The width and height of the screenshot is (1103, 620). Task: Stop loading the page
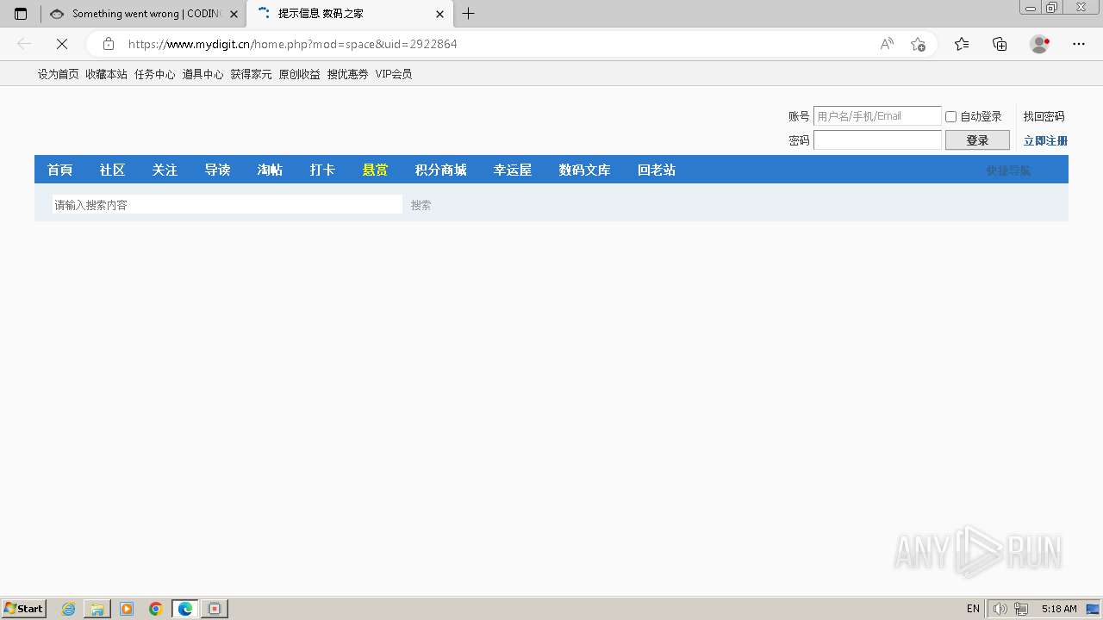[x=62, y=44]
